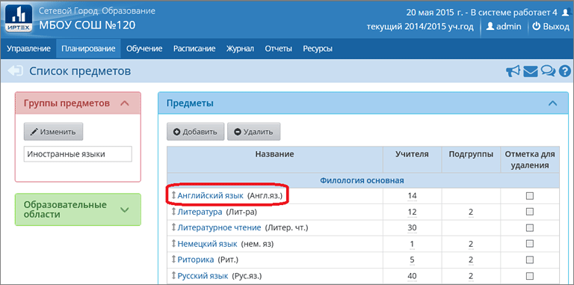Open the Риторика subject link
Image resolution: width=574 pixels, height=285 pixels.
point(196,260)
